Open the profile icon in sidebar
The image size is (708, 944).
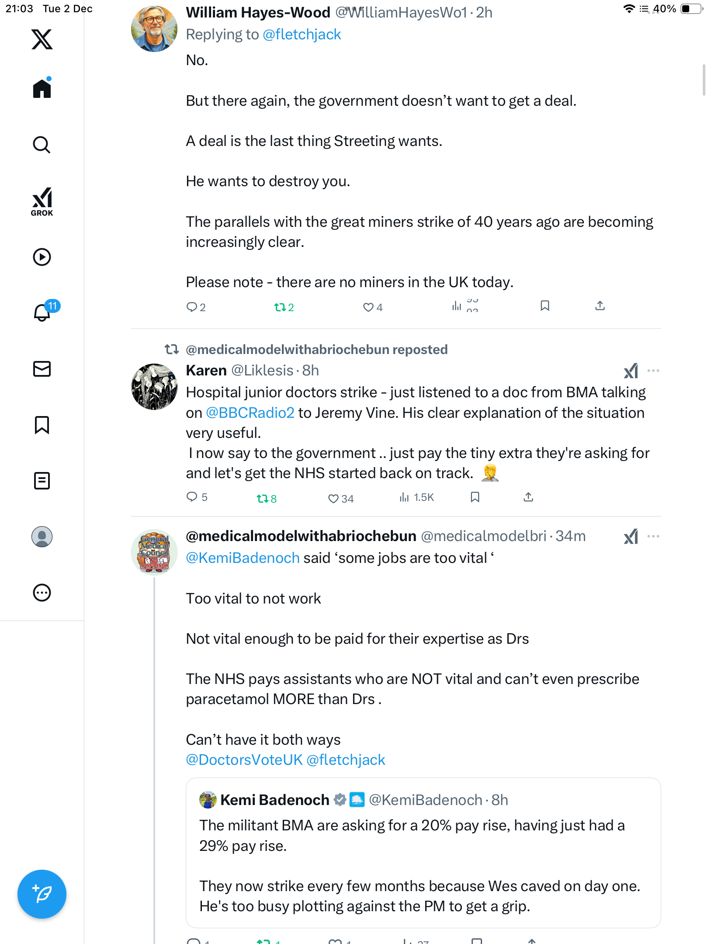(x=42, y=537)
